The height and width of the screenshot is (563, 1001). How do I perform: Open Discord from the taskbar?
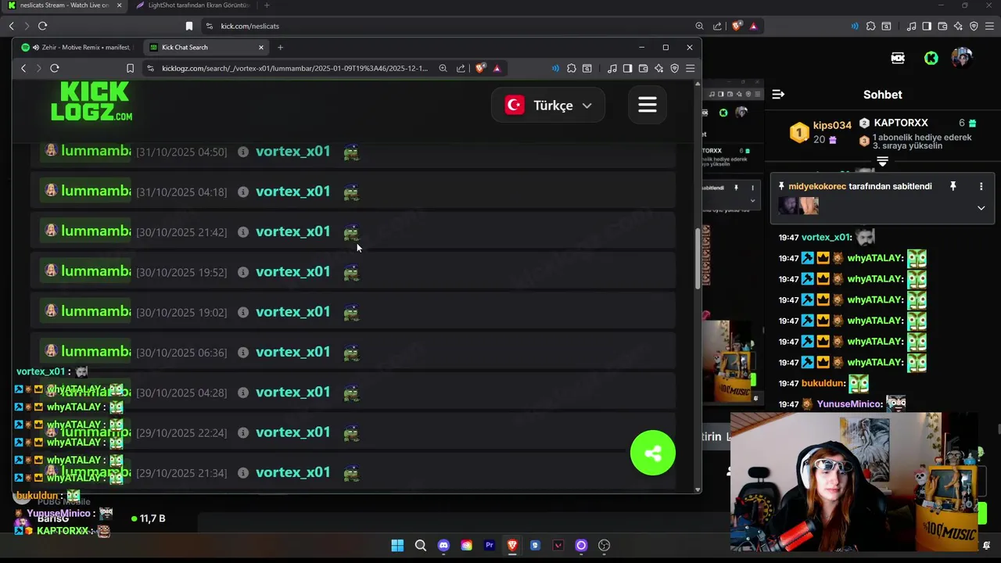pos(443,545)
